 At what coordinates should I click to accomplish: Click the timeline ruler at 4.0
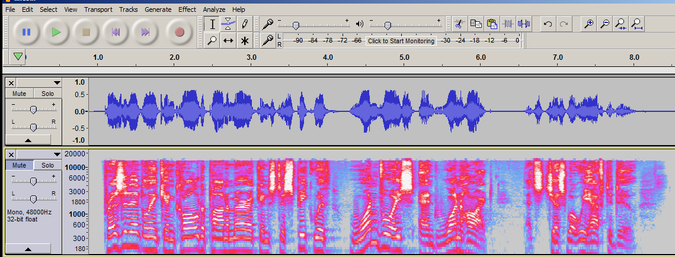(328, 57)
